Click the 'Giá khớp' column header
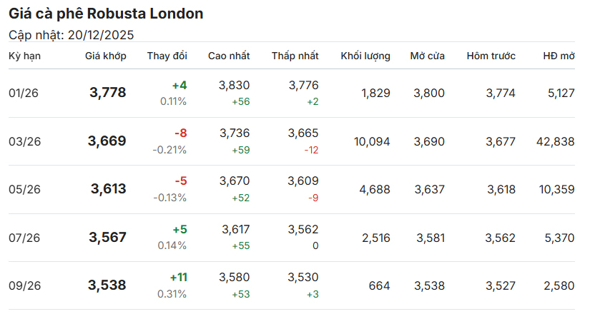This screenshot has height=314, width=590. pyautogui.click(x=105, y=56)
